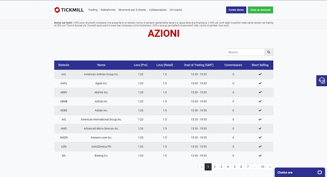Open Strumenti per il cliente menu

(x=132, y=10)
